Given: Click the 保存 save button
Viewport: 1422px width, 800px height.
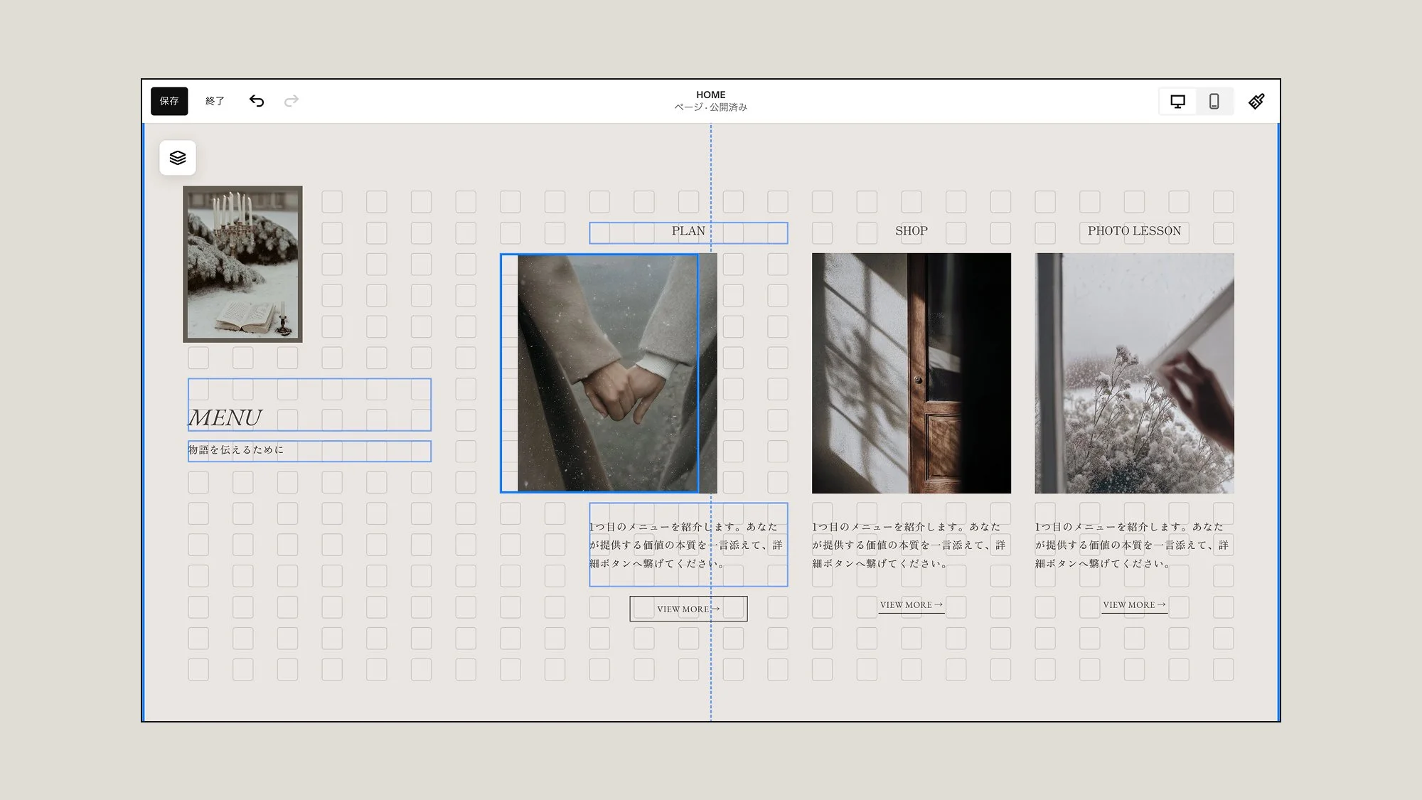Looking at the screenshot, I should pos(169,101).
